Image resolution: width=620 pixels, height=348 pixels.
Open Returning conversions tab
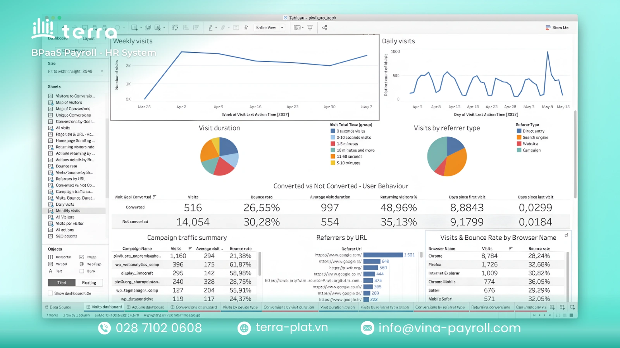click(x=491, y=307)
